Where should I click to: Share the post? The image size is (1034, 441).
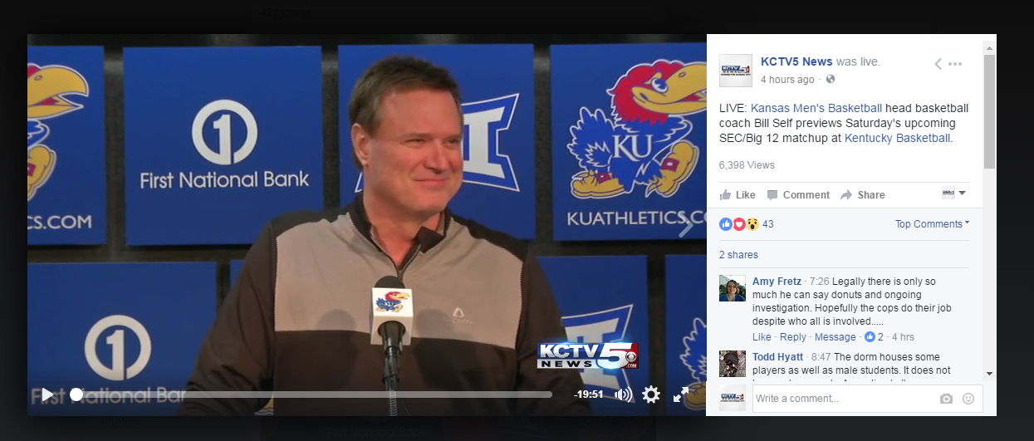[x=863, y=195]
